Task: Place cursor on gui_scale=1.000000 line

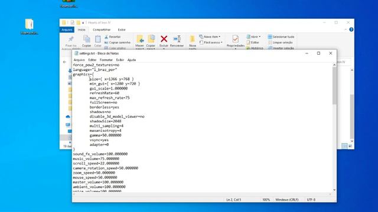Action: [109, 88]
